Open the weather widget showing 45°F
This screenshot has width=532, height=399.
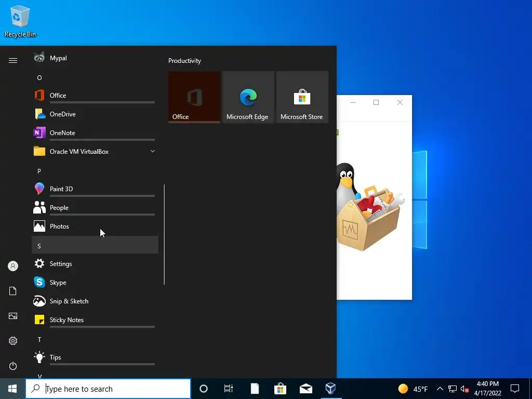[x=413, y=389]
